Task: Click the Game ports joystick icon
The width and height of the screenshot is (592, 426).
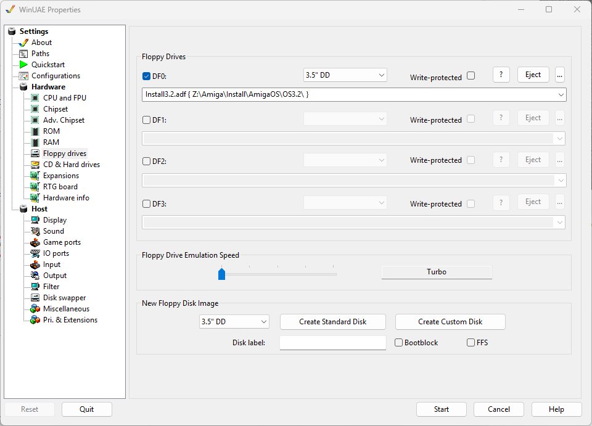Action: pos(35,242)
